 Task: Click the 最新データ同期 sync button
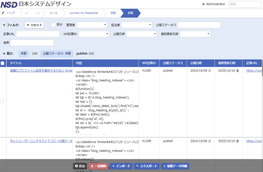pos(175,166)
